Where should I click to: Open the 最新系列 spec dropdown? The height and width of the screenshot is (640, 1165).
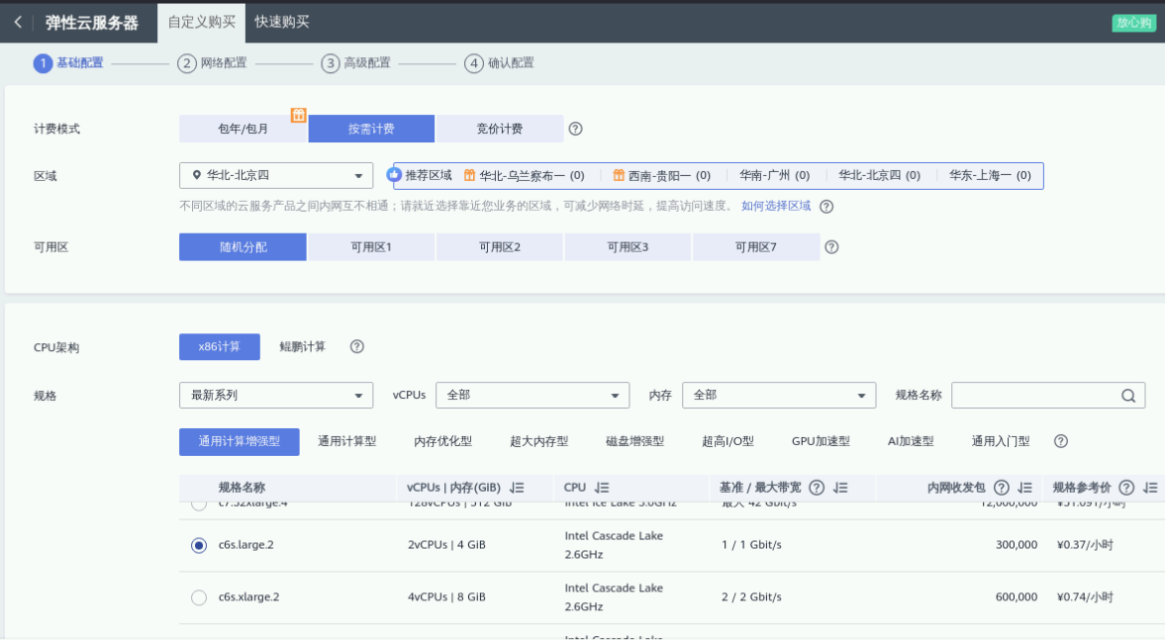[x=275, y=395]
